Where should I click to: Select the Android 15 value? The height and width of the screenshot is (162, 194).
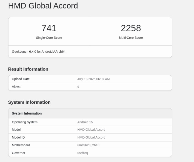[x=85, y=122]
